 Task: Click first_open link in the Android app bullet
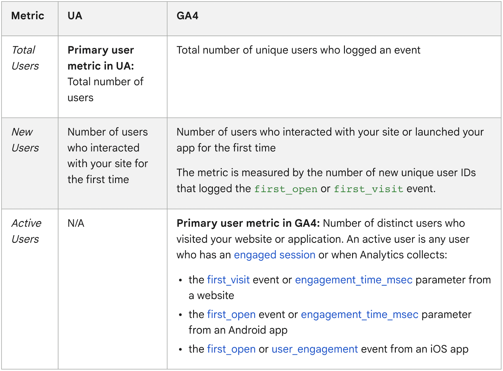pyautogui.click(x=231, y=314)
